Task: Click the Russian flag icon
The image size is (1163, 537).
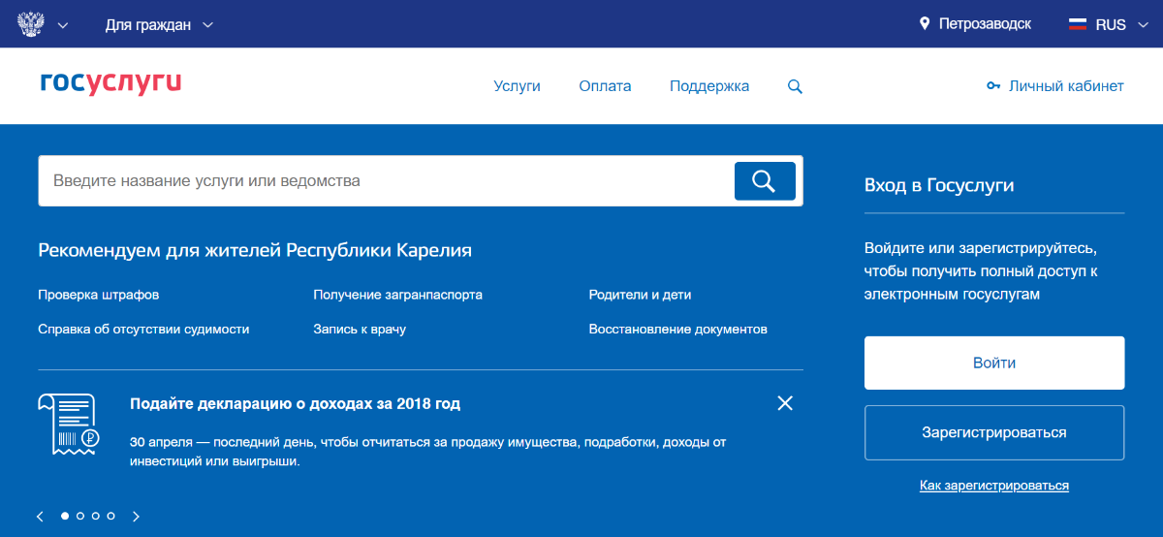Action: [1078, 24]
